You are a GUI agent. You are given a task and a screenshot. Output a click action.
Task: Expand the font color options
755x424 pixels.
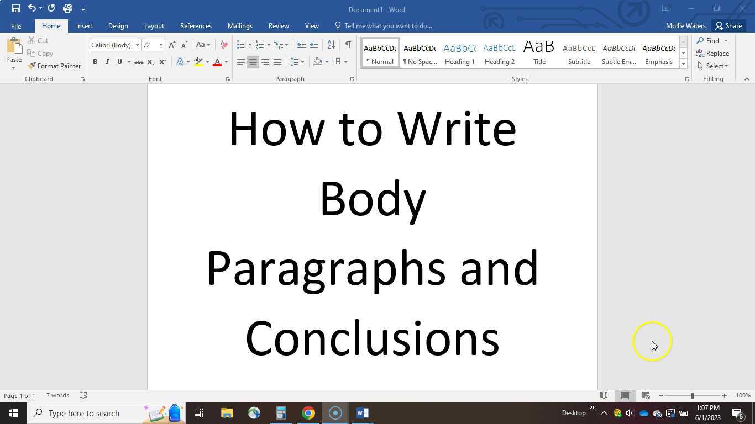tap(225, 62)
